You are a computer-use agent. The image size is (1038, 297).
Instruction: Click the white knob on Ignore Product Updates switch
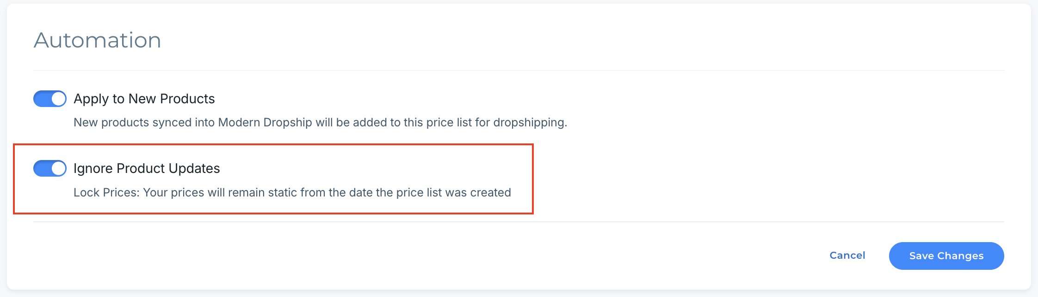[58, 168]
